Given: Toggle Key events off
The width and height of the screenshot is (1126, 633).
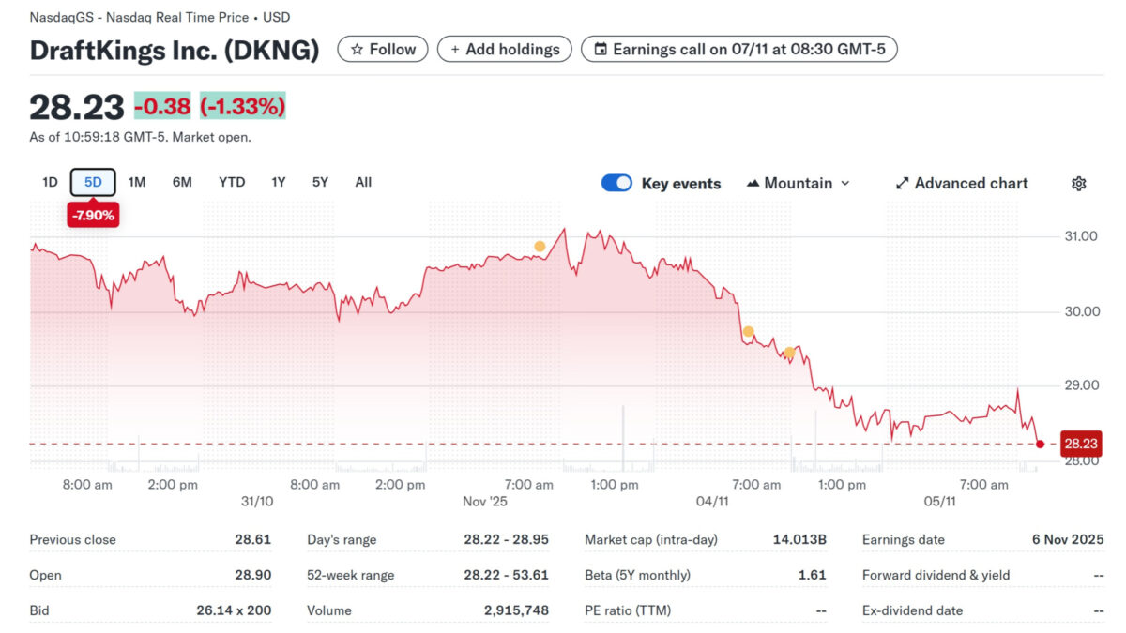Looking at the screenshot, I should pos(616,183).
